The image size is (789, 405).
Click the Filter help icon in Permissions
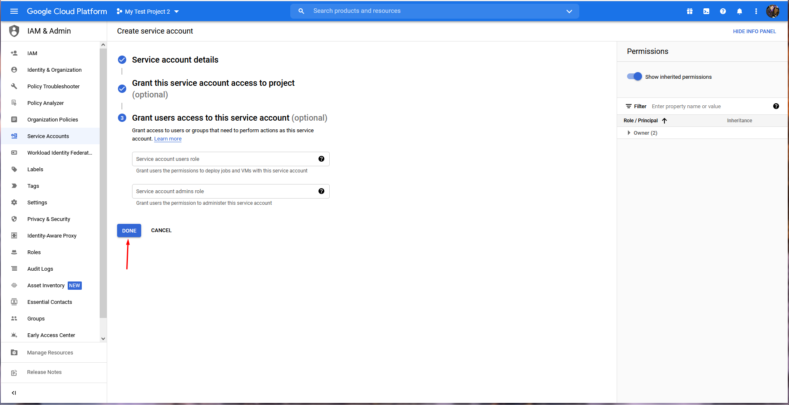click(x=776, y=106)
